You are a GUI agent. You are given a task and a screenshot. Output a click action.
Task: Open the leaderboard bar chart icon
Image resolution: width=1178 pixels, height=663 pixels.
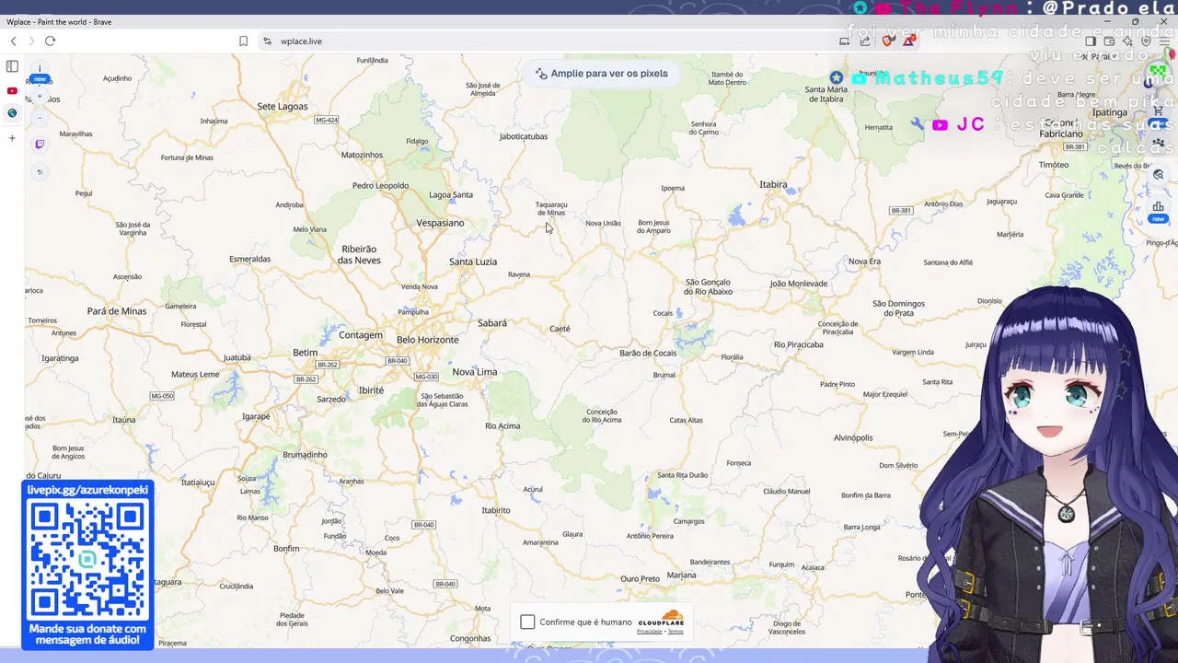click(1158, 208)
